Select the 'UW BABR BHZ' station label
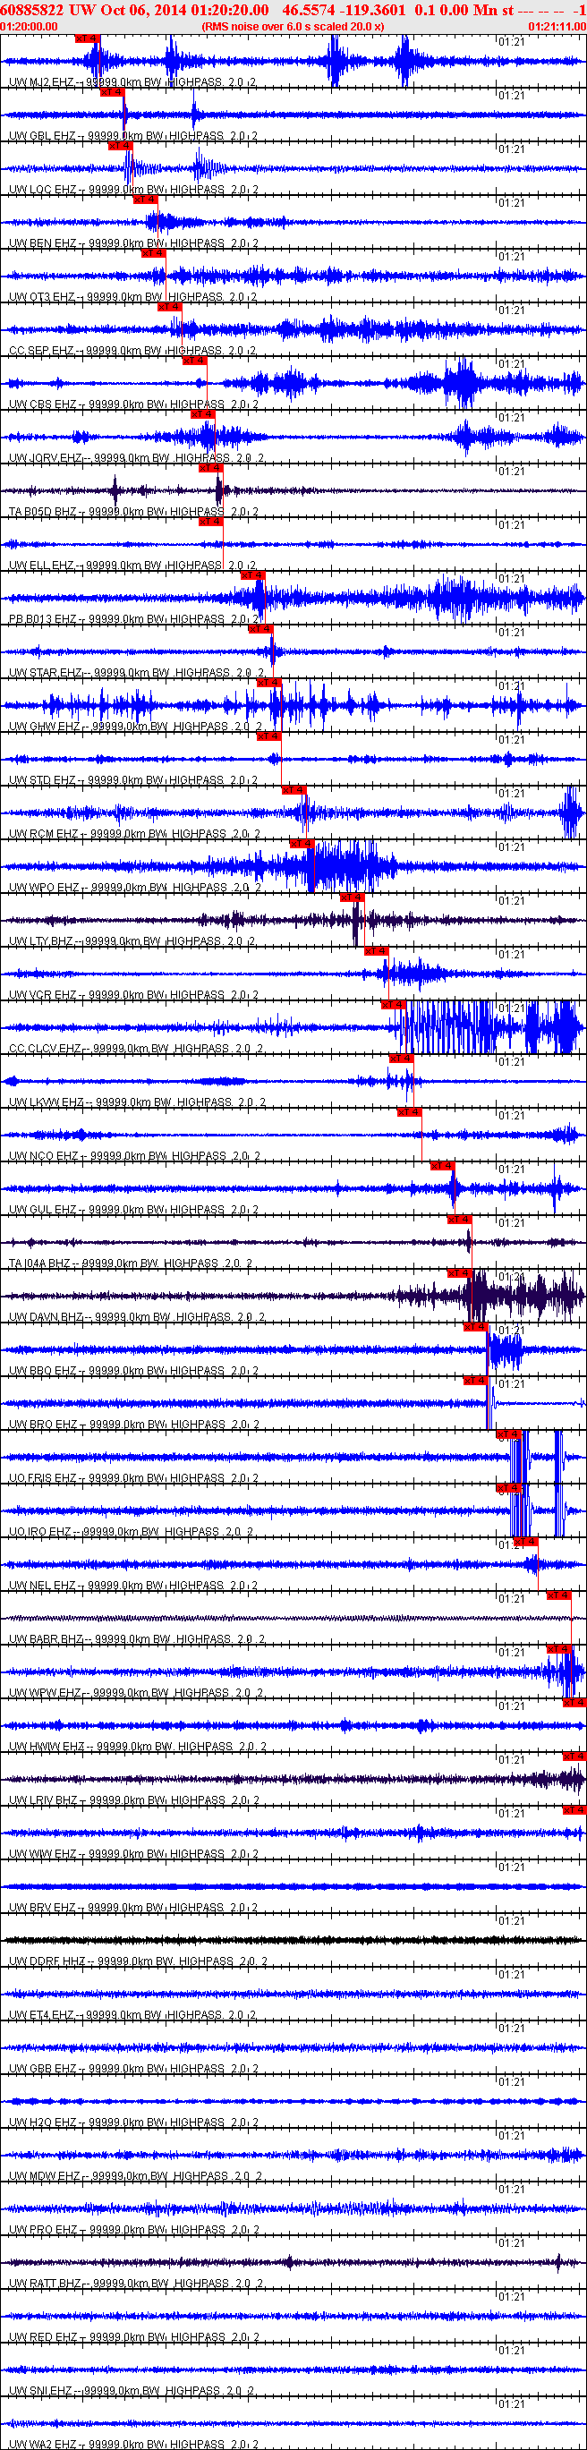This screenshot has width=587, height=2450. pyautogui.click(x=46, y=1640)
